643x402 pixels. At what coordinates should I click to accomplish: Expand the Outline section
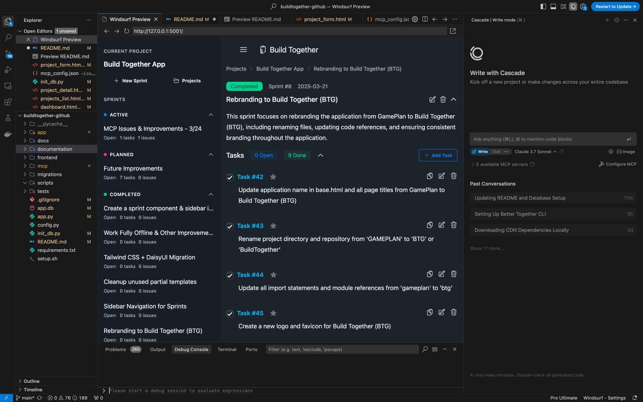[57, 381]
